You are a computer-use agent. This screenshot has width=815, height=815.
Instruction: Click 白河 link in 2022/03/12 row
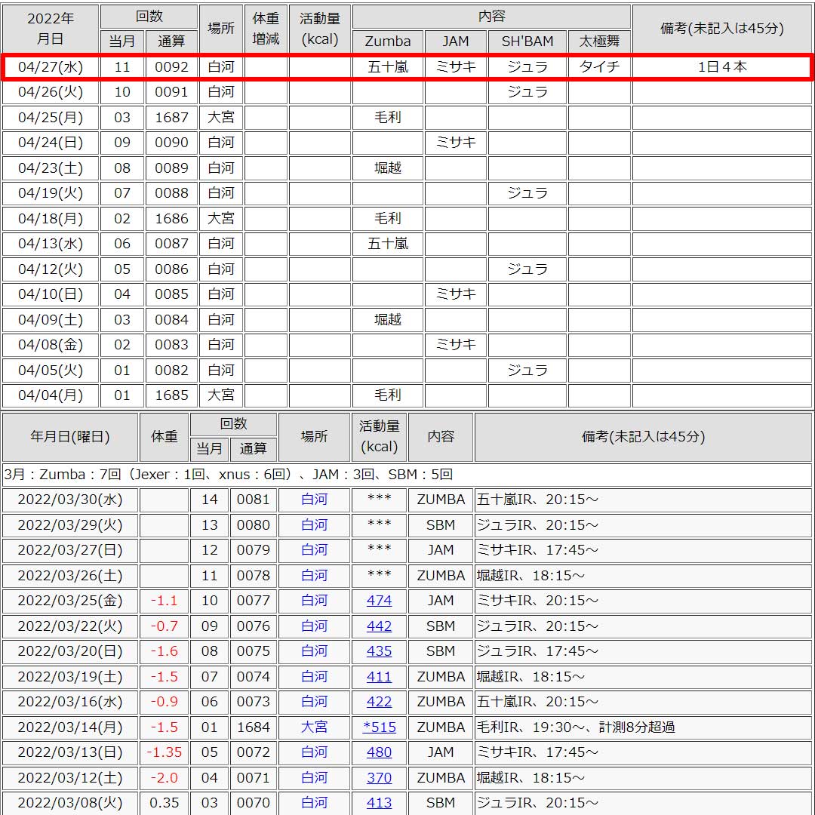pyautogui.click(x=314, y=777)
